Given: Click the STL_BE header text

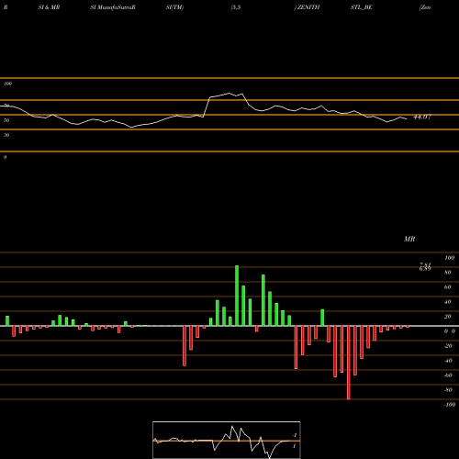Looking at the screenshot, I should 362,7.
